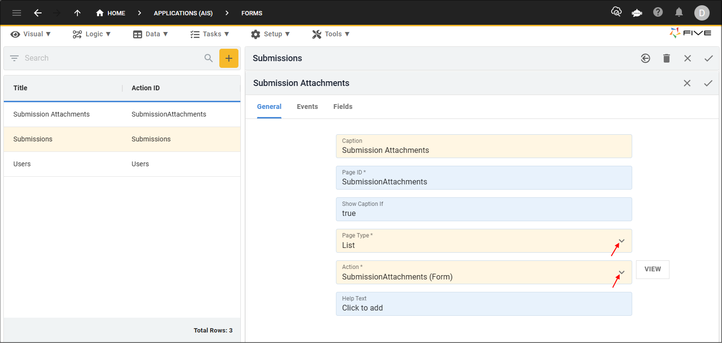Screen dimensions: 722x343
Task: Open the Setup dropdown
Action: point(270,34)
